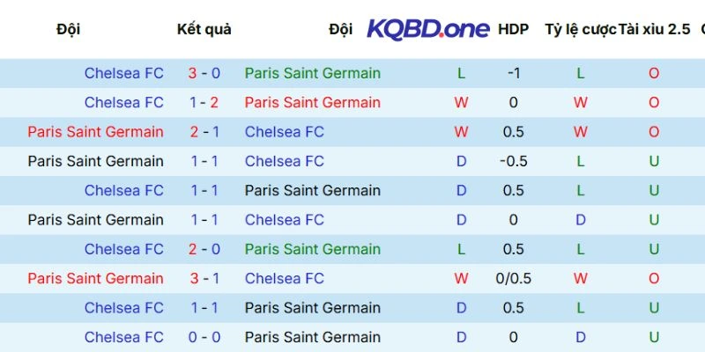The height and width of the screenshot is (352, 705).
Task: Click the Tài xỉu 2.5 header
Action: coord(654,29)
